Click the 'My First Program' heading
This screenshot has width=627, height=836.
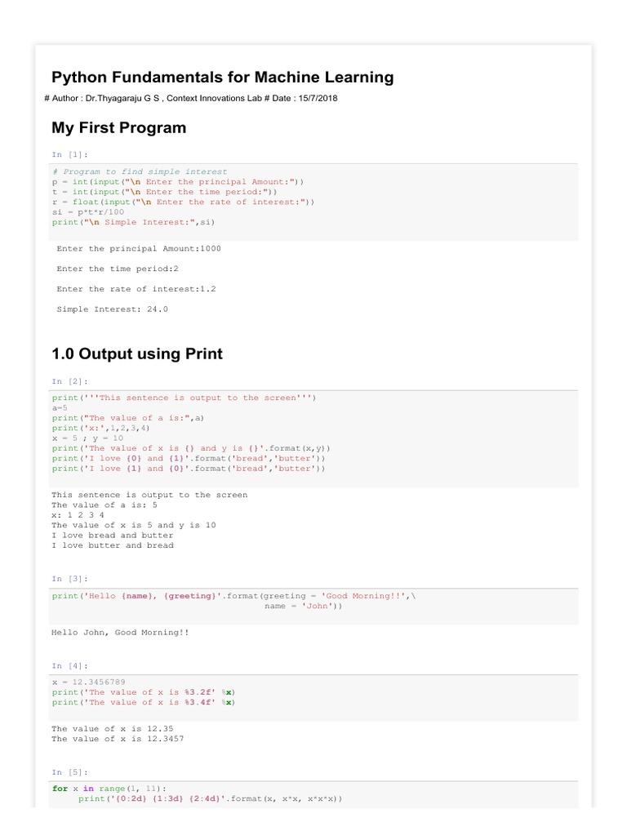[x=118, y=127]
